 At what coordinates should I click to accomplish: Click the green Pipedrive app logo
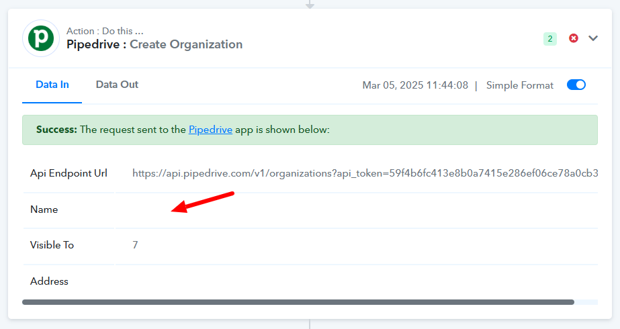[x=41, y=38]
